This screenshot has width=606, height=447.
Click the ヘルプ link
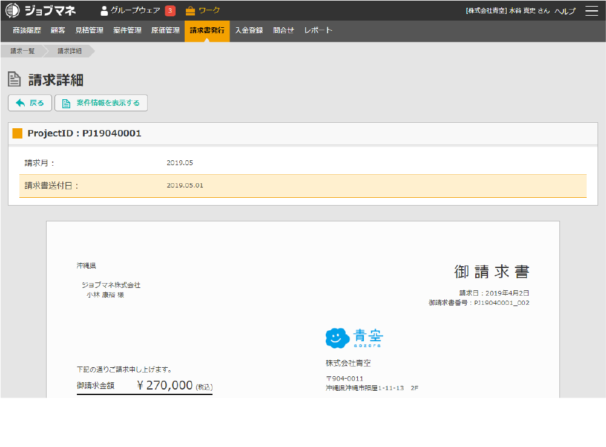[x=565, y=11]
